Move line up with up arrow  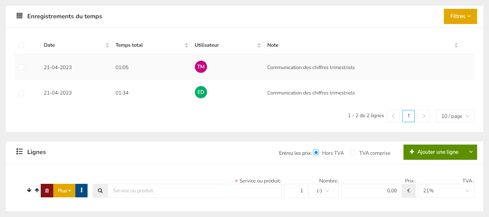[x=37, y=191]
